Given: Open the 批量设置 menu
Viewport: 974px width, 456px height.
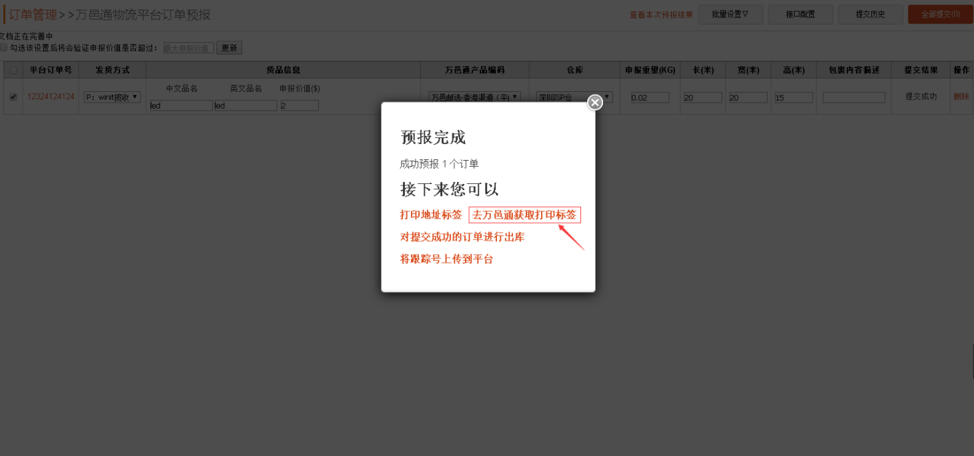Looking at the screenshot, I should tap(730, 15).
